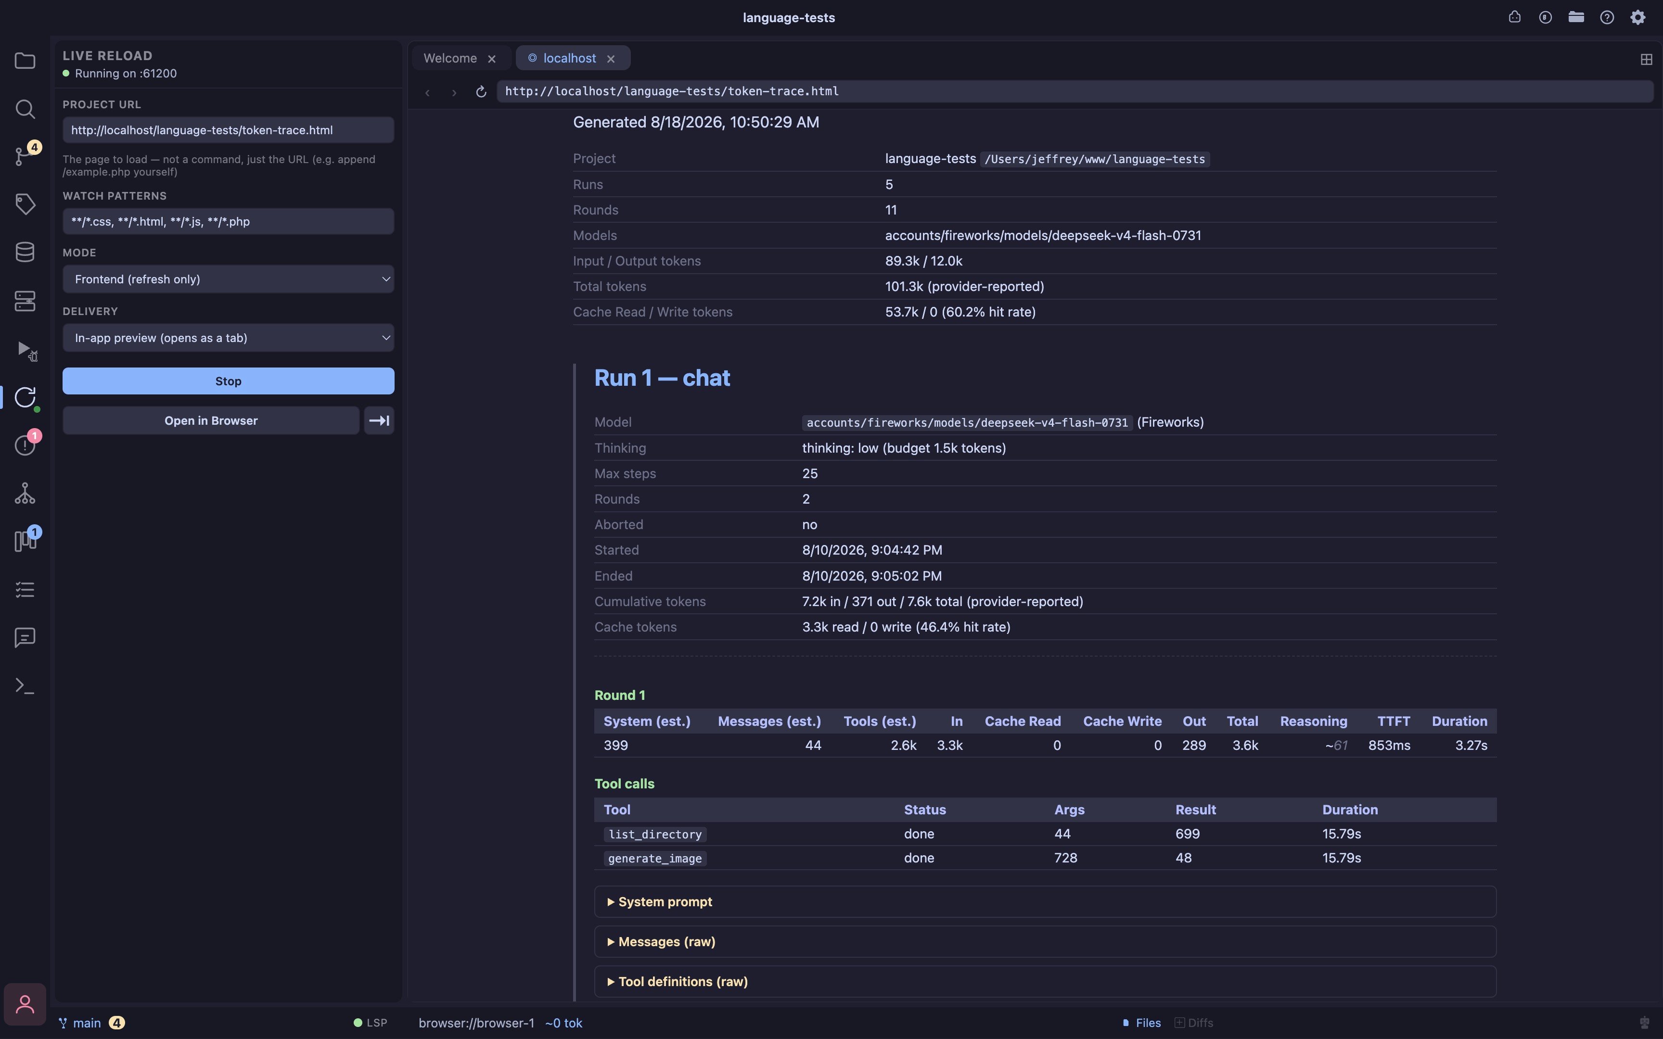Open the Mode dropdown Frontend (refresh only)
Screen dimensions: 1663x1039
click(228, 279)
